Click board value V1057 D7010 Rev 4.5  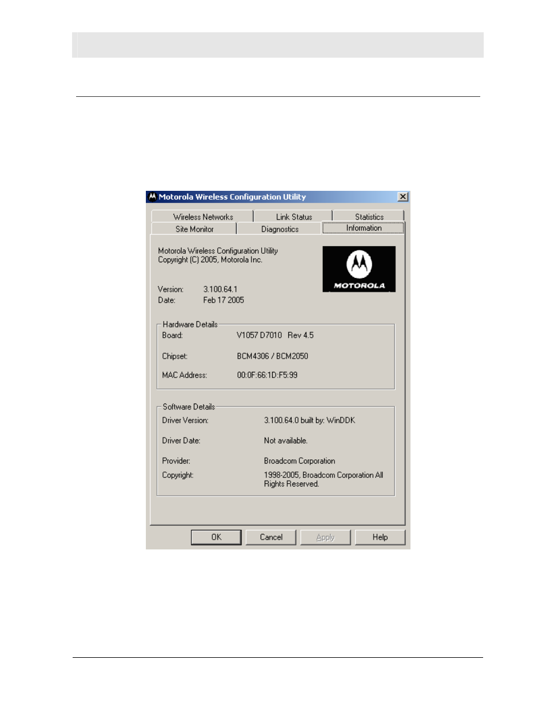(275, 335)
